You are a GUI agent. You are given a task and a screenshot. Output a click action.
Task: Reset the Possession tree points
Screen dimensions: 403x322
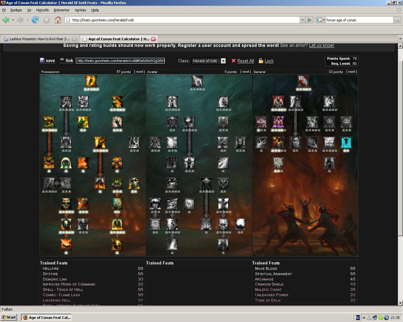(139, 72)
